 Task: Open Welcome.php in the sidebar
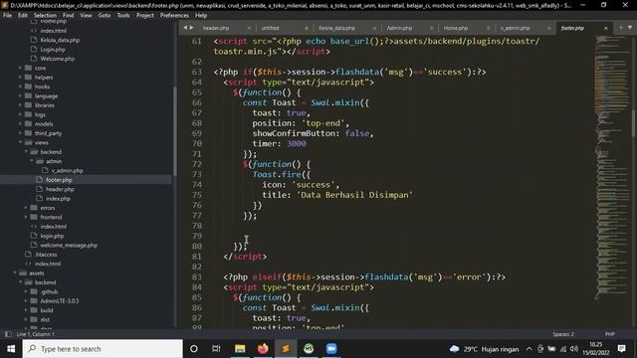(x=58, y=59)
